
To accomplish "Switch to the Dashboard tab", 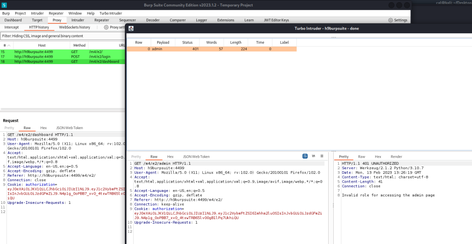I will click(13, 20).
